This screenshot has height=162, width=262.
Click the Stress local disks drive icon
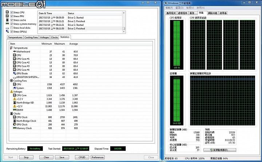pyautogui.click(x=7, y=28)
